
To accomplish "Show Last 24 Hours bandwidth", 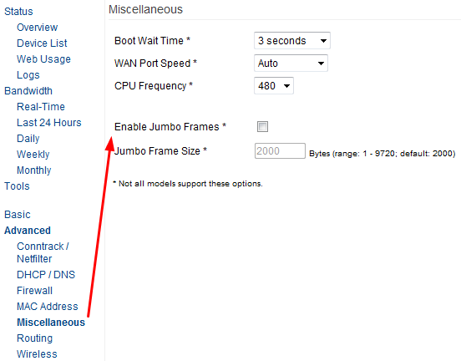I will tap(48, 123).
